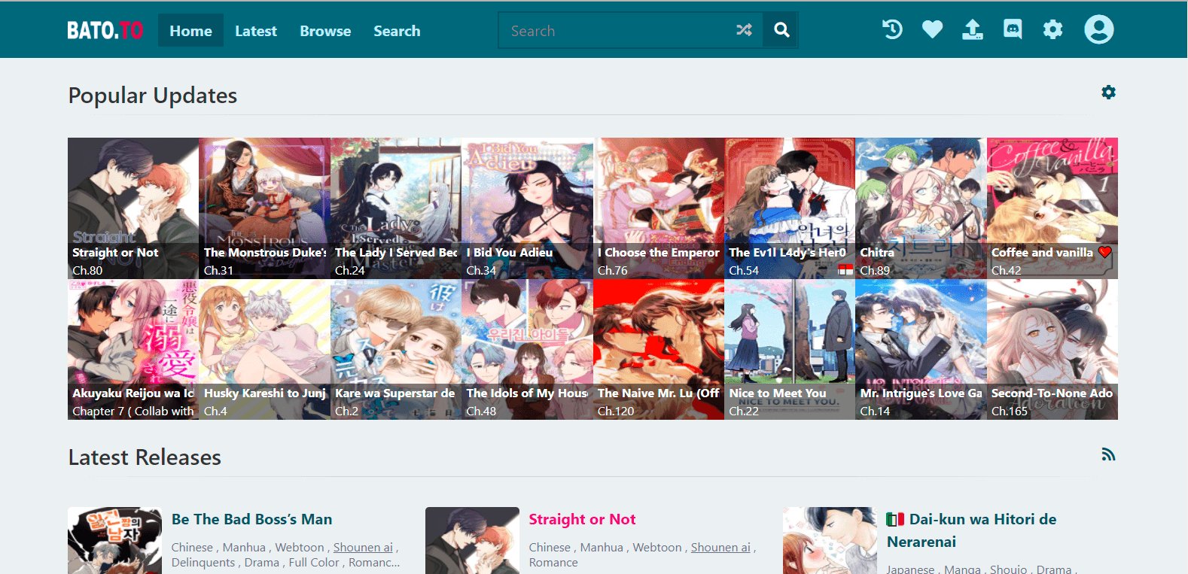Click the random shuffle icon in search box

(x=744, y=30)
